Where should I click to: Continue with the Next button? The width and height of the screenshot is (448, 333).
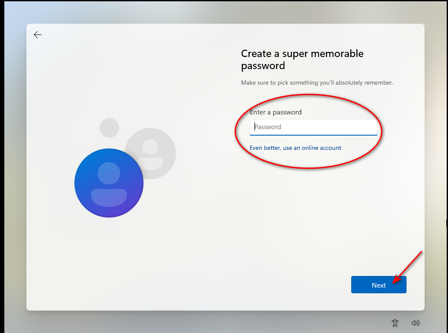pos(378,285)
